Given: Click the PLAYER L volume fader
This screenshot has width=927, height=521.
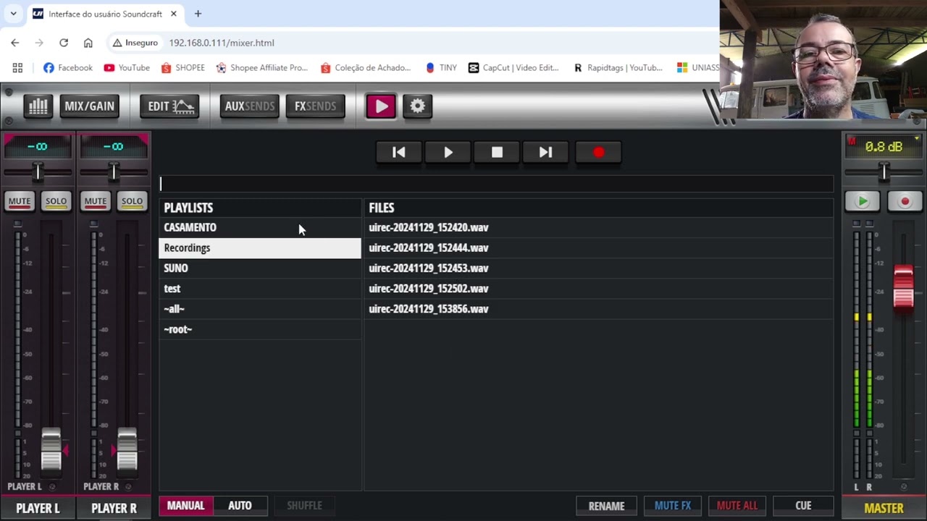Looking at the screenshot, I should click(x=51, y=450).
